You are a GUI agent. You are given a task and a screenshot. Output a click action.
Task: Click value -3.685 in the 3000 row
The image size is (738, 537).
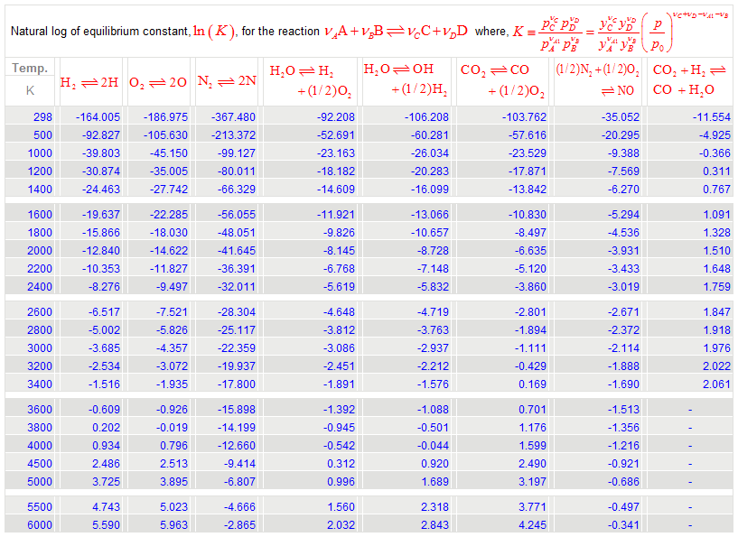(104, 348)
